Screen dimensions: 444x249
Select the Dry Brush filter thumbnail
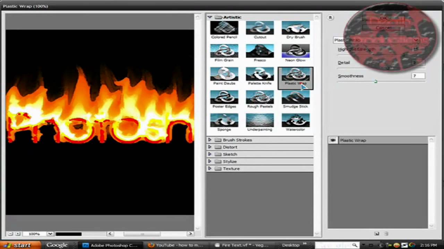[296, 30]
